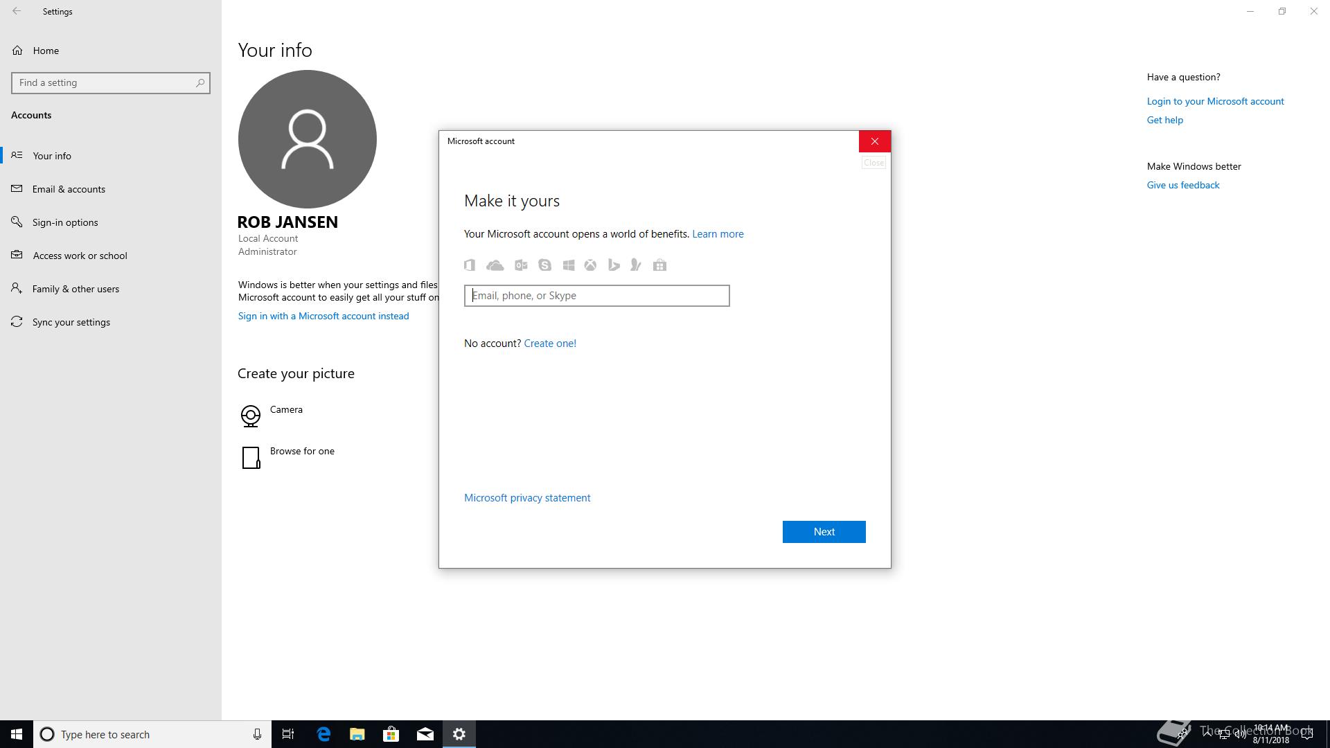Click the Skype icon in the dialog
The height and width of the screenshot is (748, 1330).
(x=545, y=265)
